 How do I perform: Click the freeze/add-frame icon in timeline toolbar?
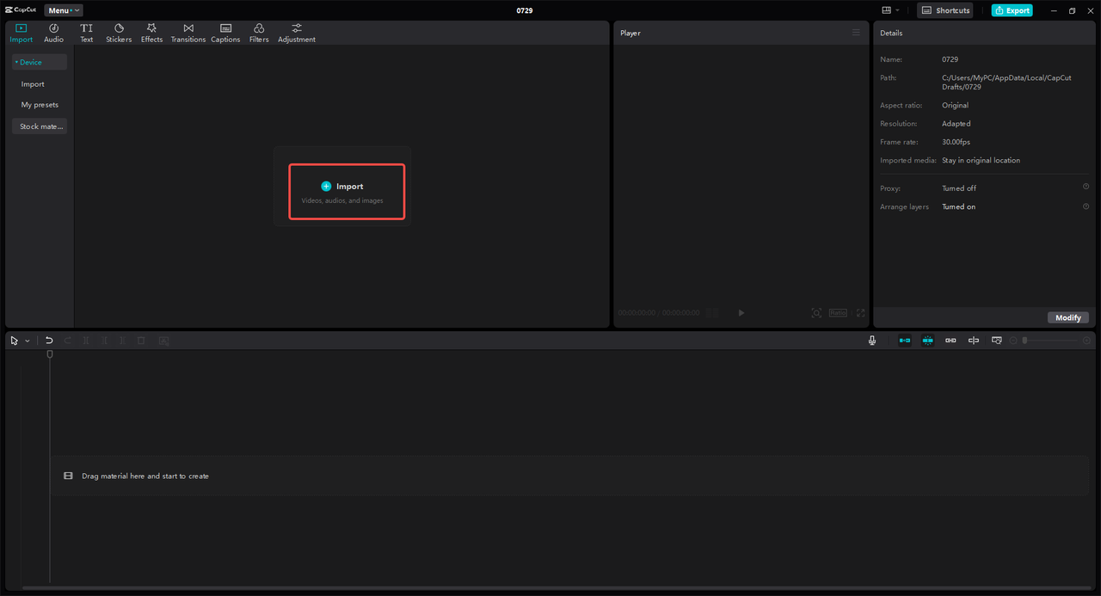pyautogui.click(x=163, y=341)
